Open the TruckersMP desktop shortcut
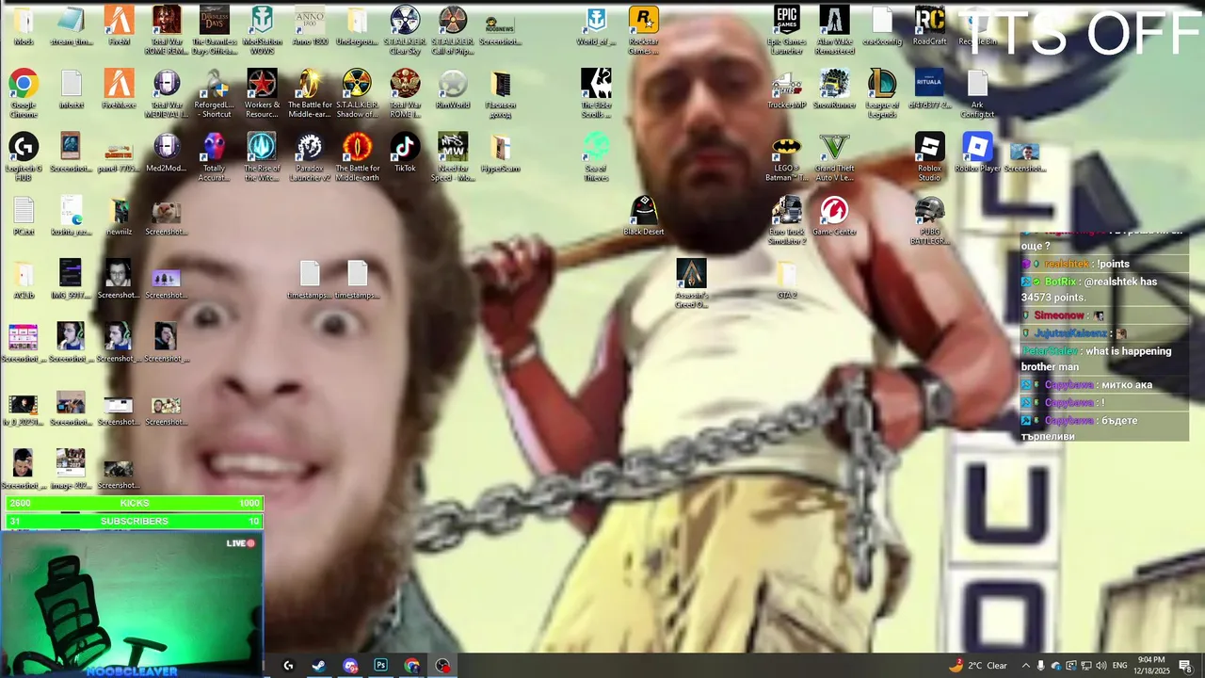1205x678 pixels. 786,89
